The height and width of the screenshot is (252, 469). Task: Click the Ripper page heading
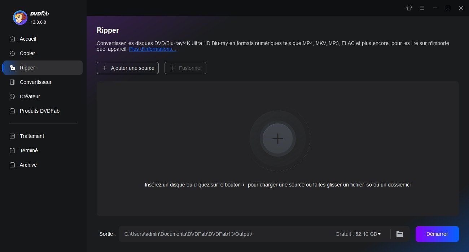point(108,30)
